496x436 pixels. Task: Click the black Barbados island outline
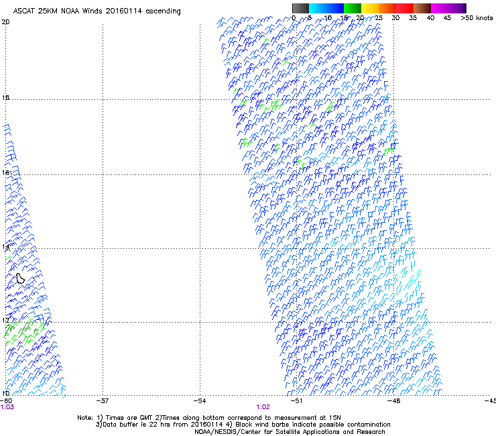20,278
